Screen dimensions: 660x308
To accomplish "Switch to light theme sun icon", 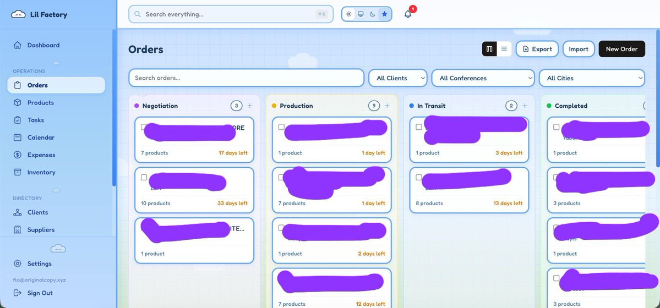I will pyautogui.click(x=348, y=14).
